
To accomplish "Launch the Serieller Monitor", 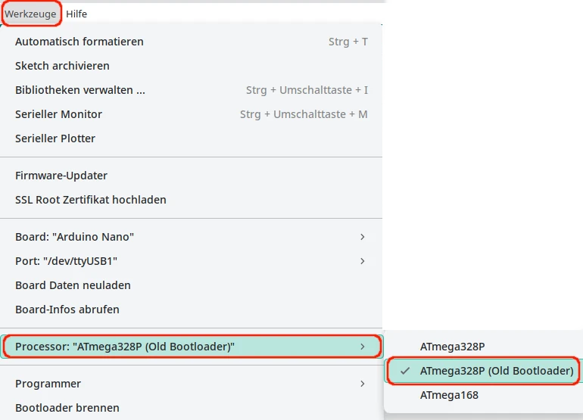I will pyautogui.click(x=58, y=114).
